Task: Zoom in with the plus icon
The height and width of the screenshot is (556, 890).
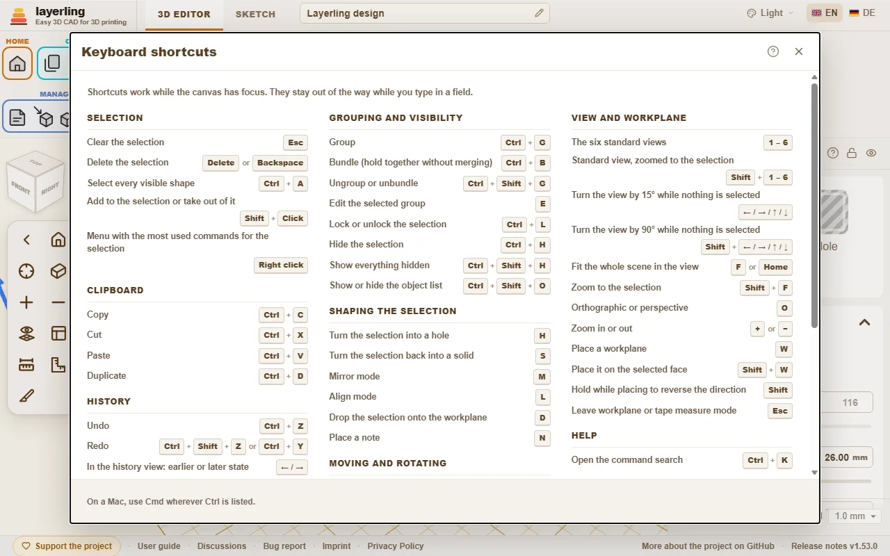Action: click(x=26, y=302)
